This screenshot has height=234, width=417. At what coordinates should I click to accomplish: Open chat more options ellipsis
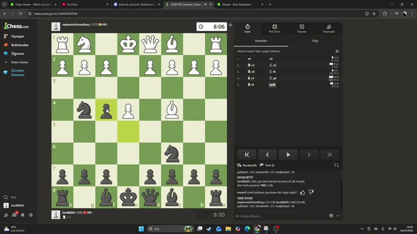(338, 215)
